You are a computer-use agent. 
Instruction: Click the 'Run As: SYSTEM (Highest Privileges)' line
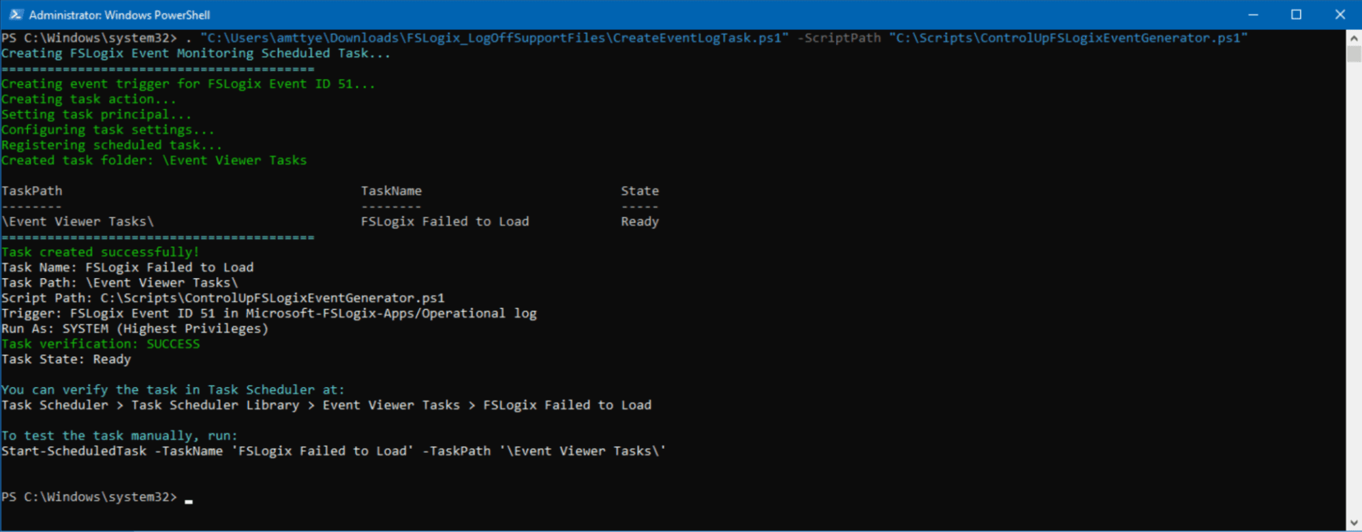pyautogui.click(x=135, y=329)
